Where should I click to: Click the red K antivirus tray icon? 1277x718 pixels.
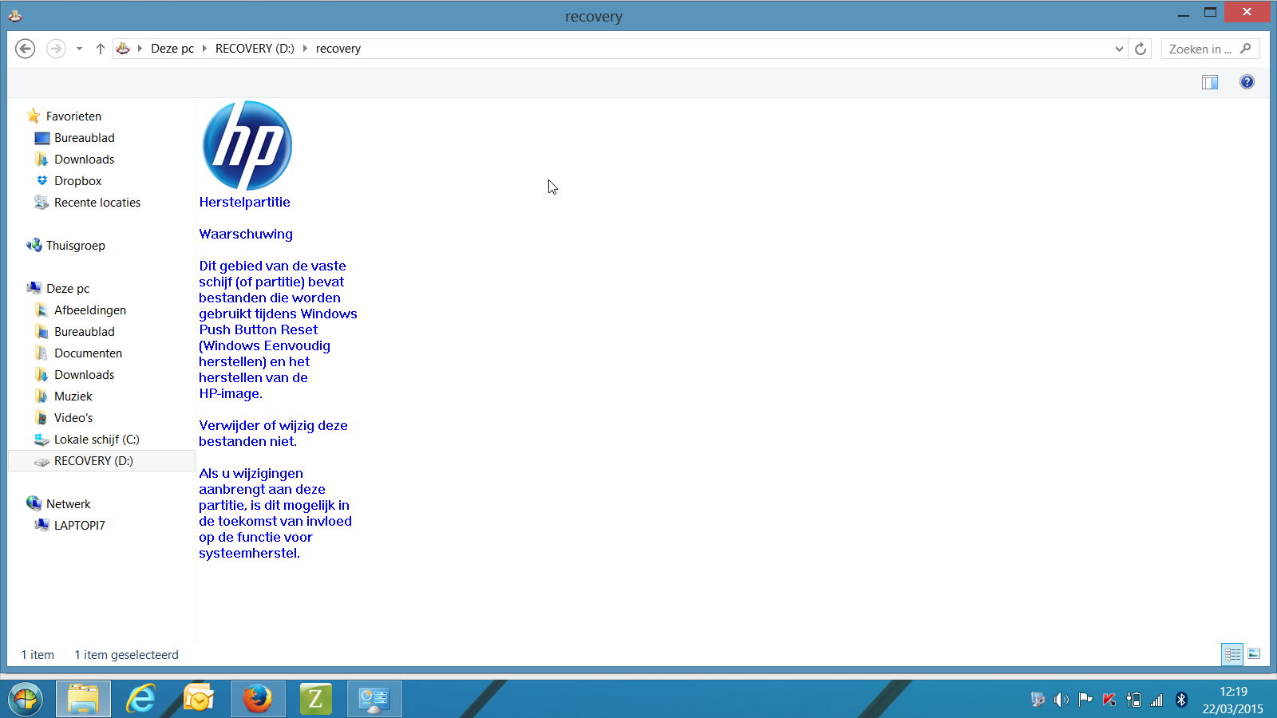click(x=1109, y=700)
